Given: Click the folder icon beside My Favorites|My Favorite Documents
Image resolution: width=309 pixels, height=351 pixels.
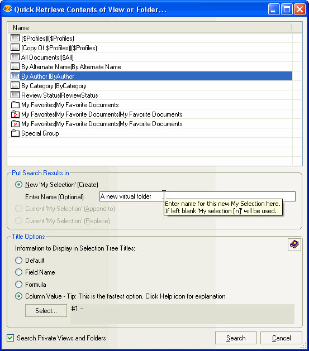Looking at the screenshot, I should [x=15, y=104].
